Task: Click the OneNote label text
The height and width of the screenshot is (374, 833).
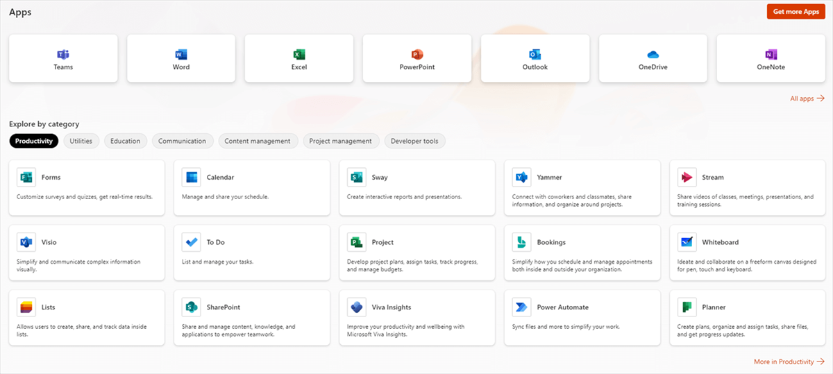Action: click(x=771, y=67)
